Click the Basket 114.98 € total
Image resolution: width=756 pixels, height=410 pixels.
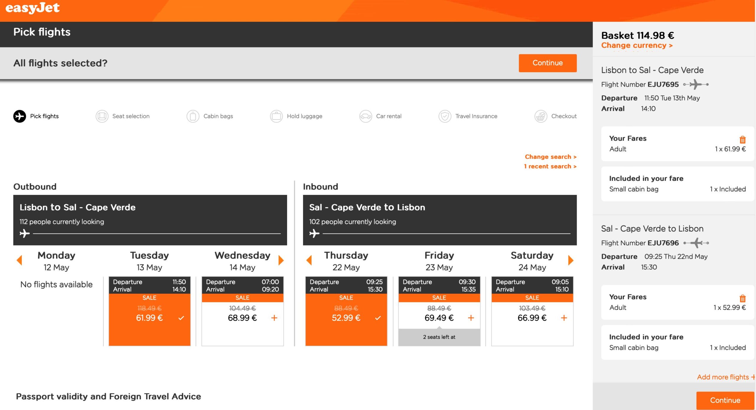click(638, 35)
